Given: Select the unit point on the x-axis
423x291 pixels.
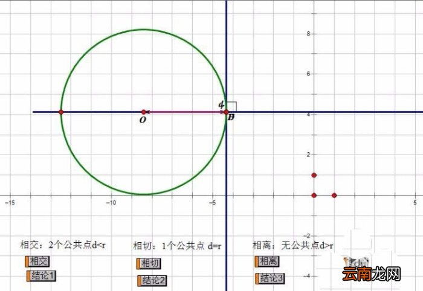Looking at the screenshot, I should pos(334,196).
